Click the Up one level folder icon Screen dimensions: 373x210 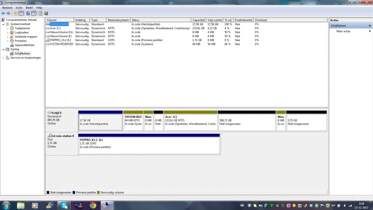point(15,13)
